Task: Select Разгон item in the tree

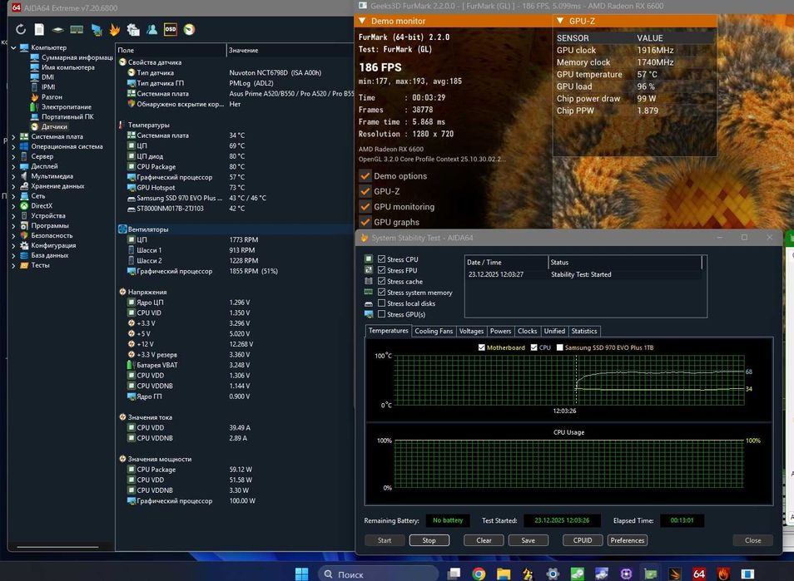Action: [52, 97]
